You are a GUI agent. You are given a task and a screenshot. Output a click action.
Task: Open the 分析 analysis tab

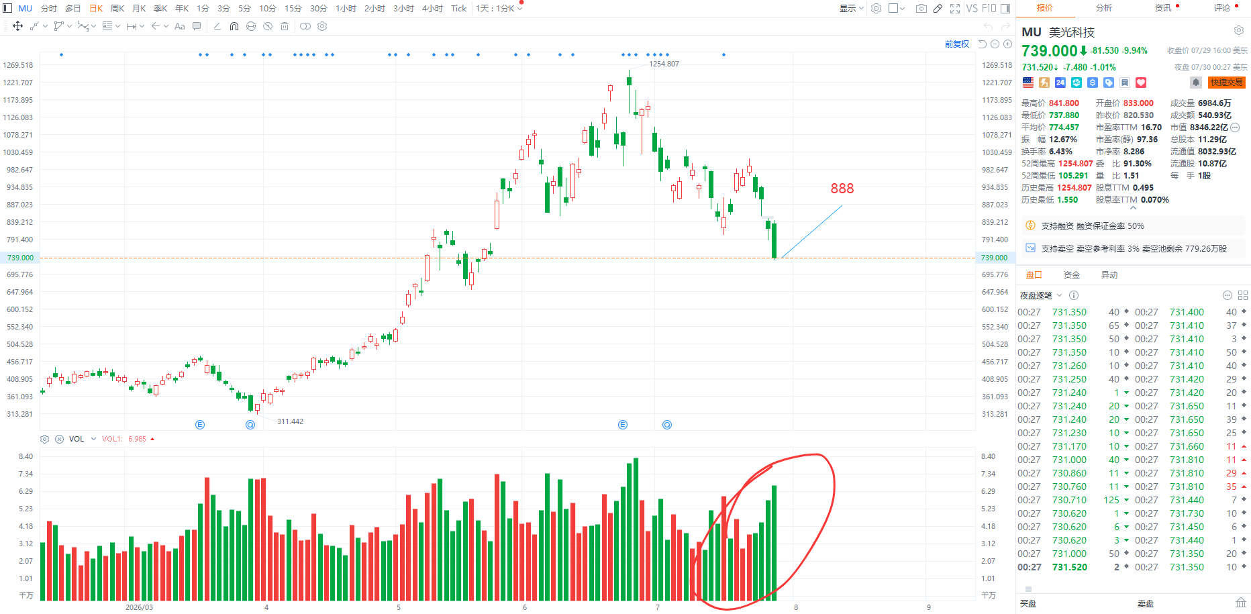coord(1104,8)
